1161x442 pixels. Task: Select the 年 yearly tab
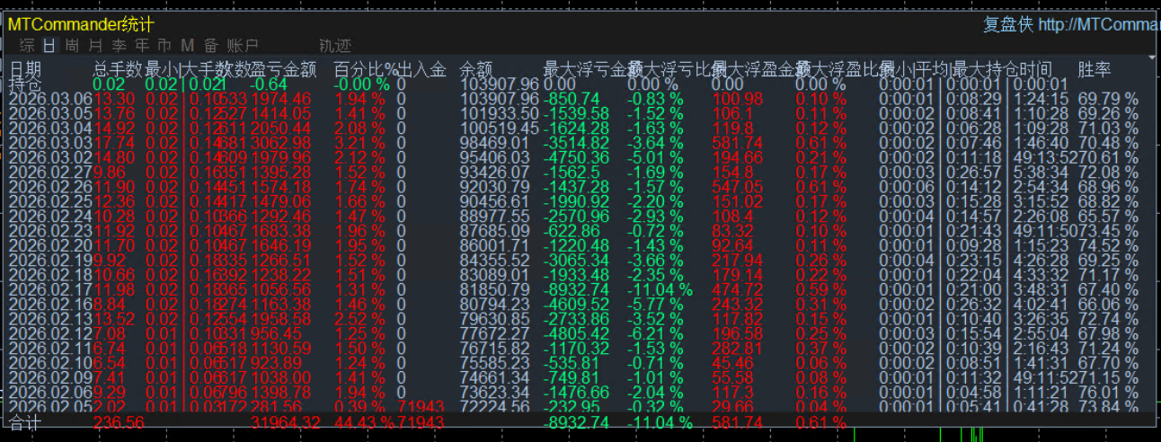[x=142, y=45]
